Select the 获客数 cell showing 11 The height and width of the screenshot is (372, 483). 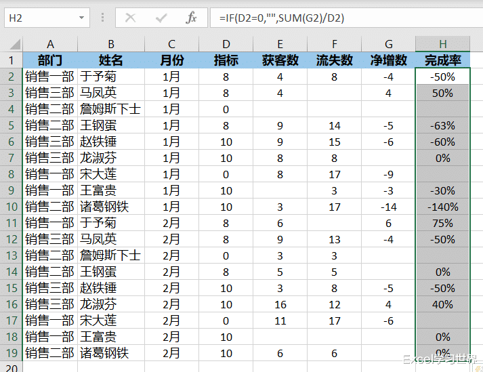click(280, 321)
